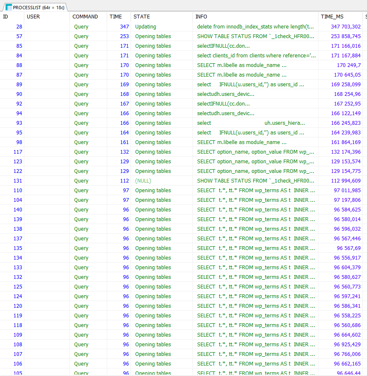This screenshot has width=367, height=376.
Task: Click the (NULL) state cell
Action: (143, 181)
